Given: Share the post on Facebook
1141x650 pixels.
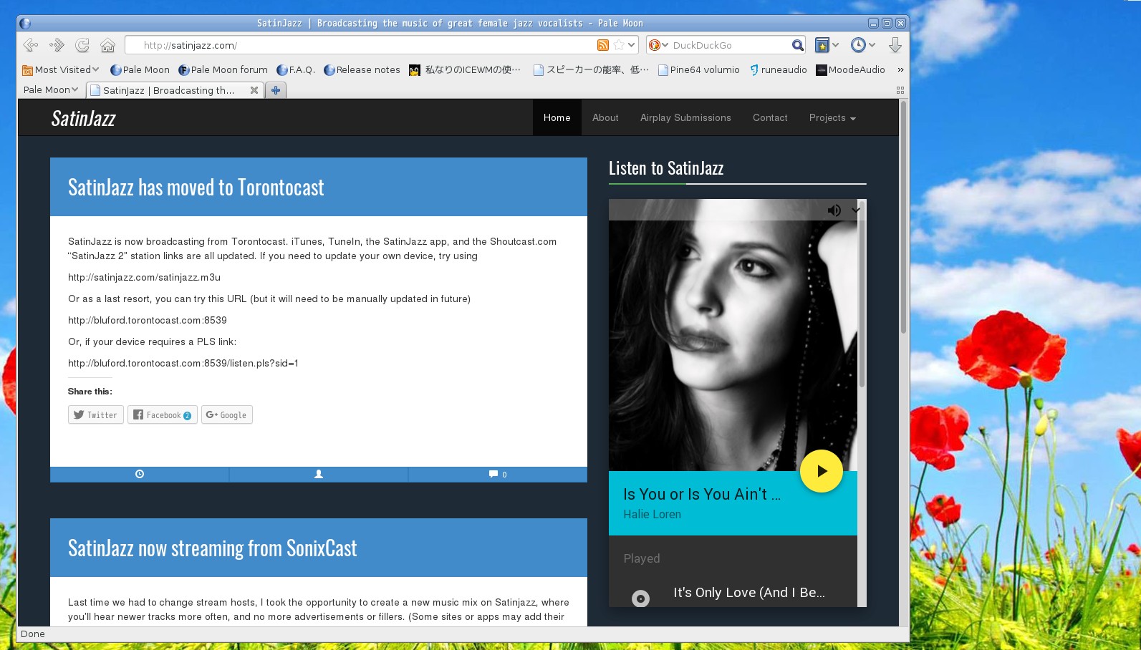Looking at the screenshot, I should coord(162,415).
